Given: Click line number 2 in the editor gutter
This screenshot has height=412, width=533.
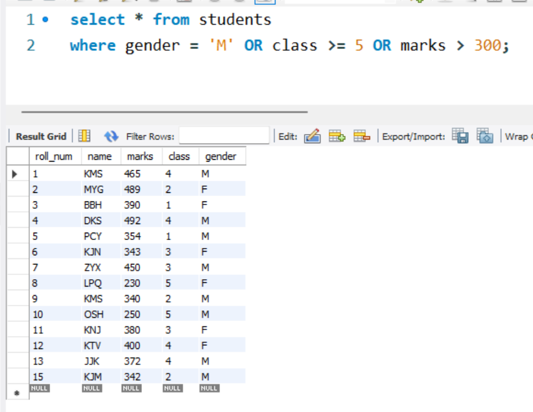Looking at the screenshot, I should (x=31, y=45).
